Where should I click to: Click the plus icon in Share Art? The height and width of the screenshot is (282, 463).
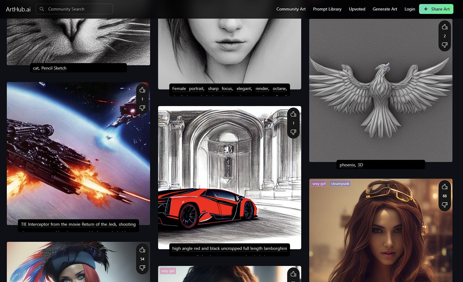pos(426,9)
